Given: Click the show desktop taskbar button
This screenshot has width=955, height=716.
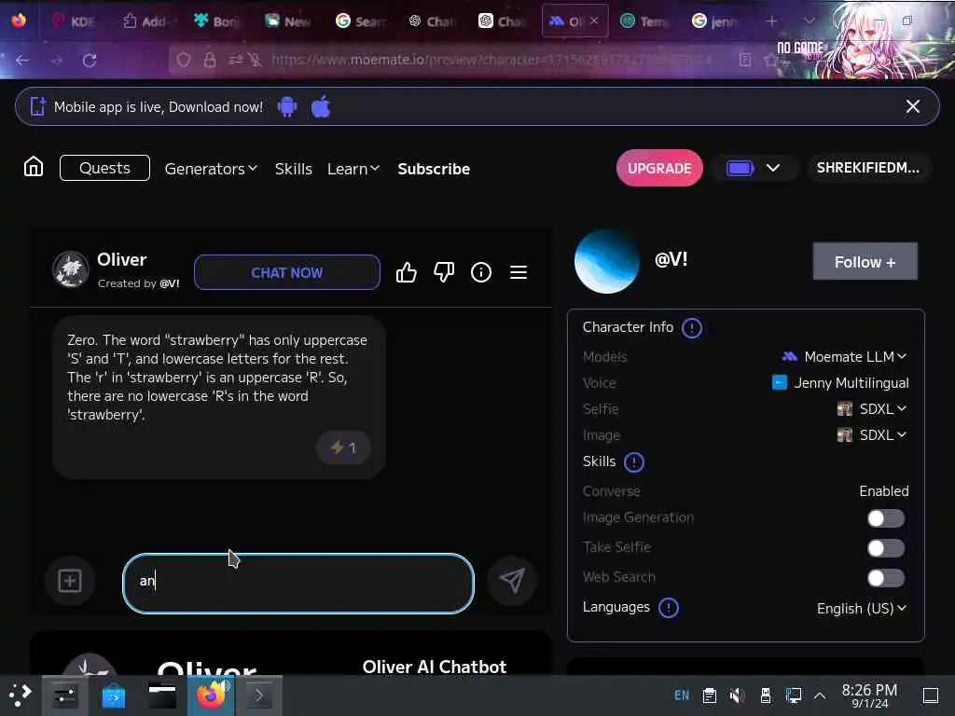Looking at the screenshot, I should pos(931,695).
